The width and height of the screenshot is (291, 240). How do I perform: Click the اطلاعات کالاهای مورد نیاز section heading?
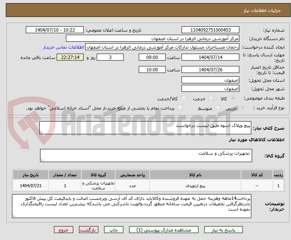point(256,140)
